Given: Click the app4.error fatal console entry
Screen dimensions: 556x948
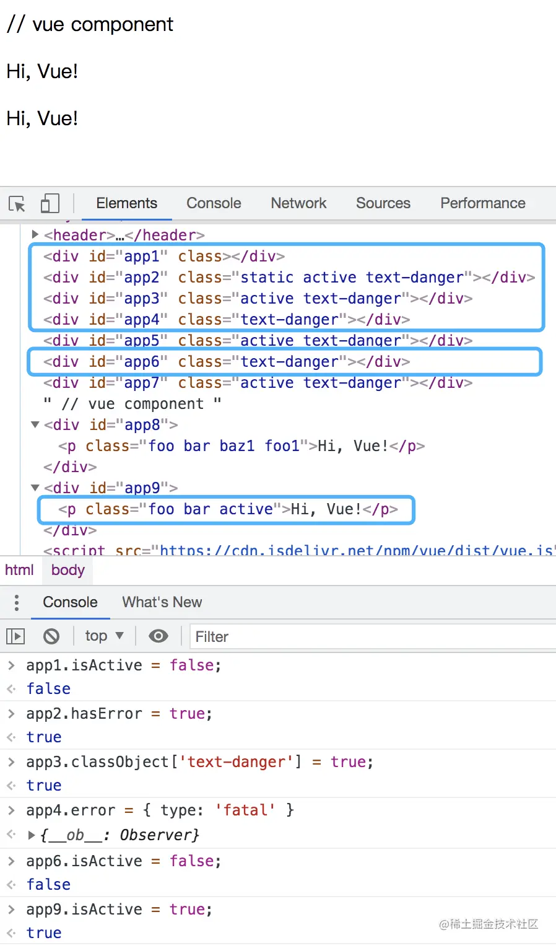Looking at the screenshot, I should click(x=160, y=810).
